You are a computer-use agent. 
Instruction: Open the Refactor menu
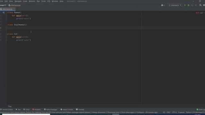click(32, 1)
